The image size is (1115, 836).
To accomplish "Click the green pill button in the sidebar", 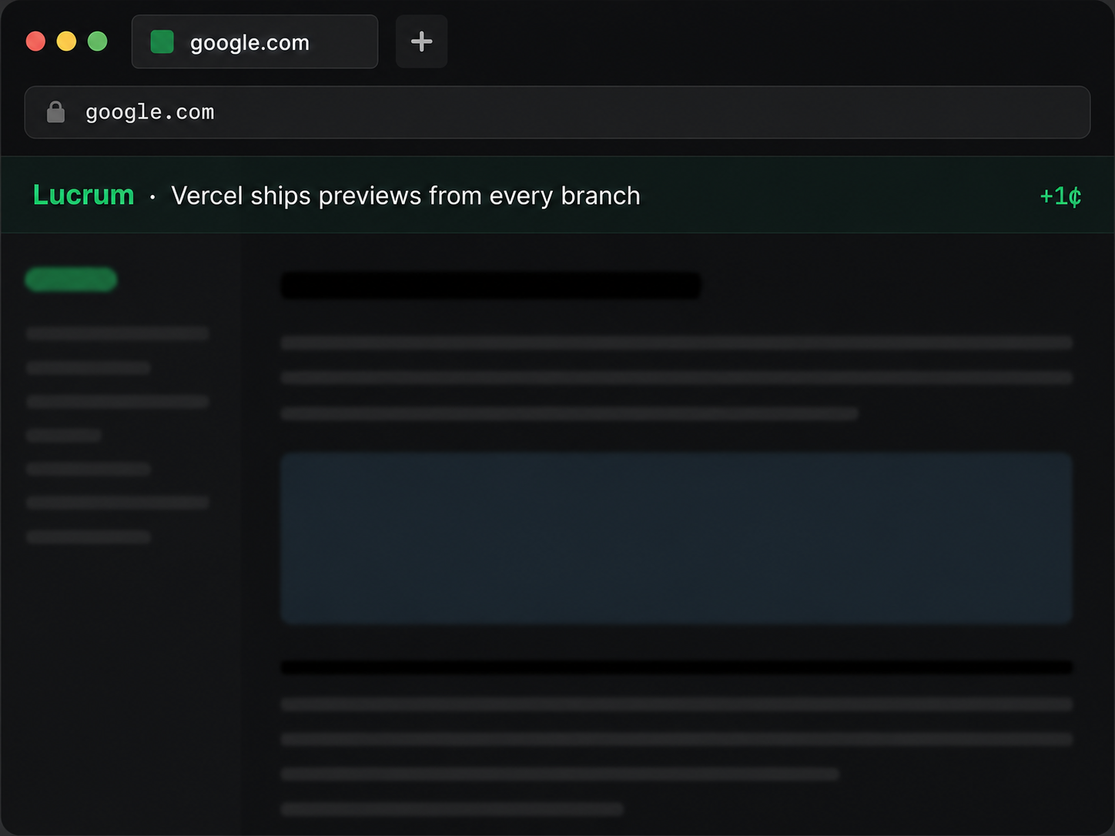I will coord(71,279).
